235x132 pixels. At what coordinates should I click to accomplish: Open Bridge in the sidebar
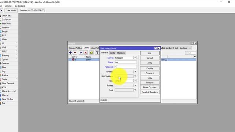[x=5, y=32]
